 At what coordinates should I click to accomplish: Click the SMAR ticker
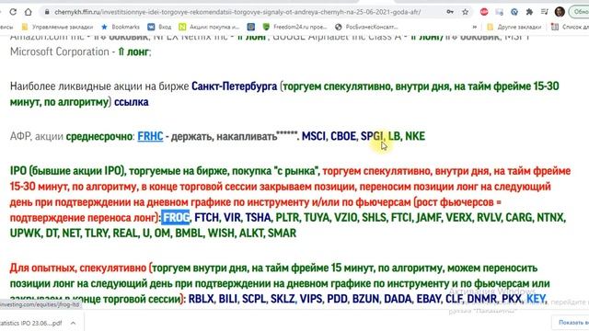point(282,233)
